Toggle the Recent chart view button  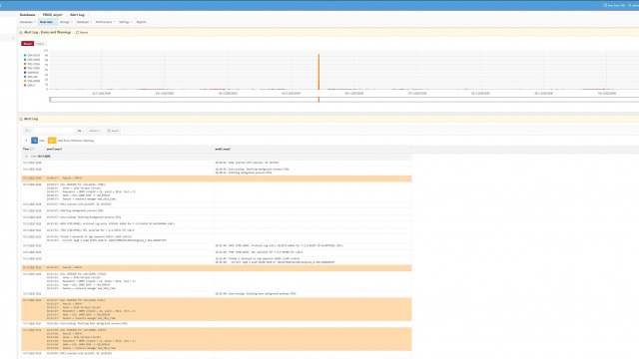point(27,44)
